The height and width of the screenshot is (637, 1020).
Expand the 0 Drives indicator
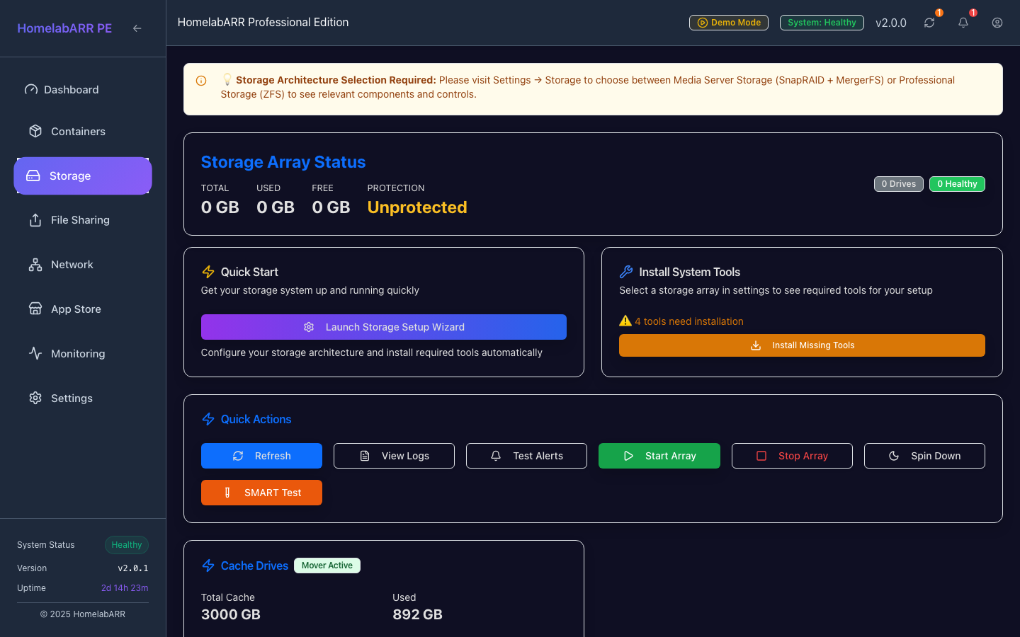point(898,183)
